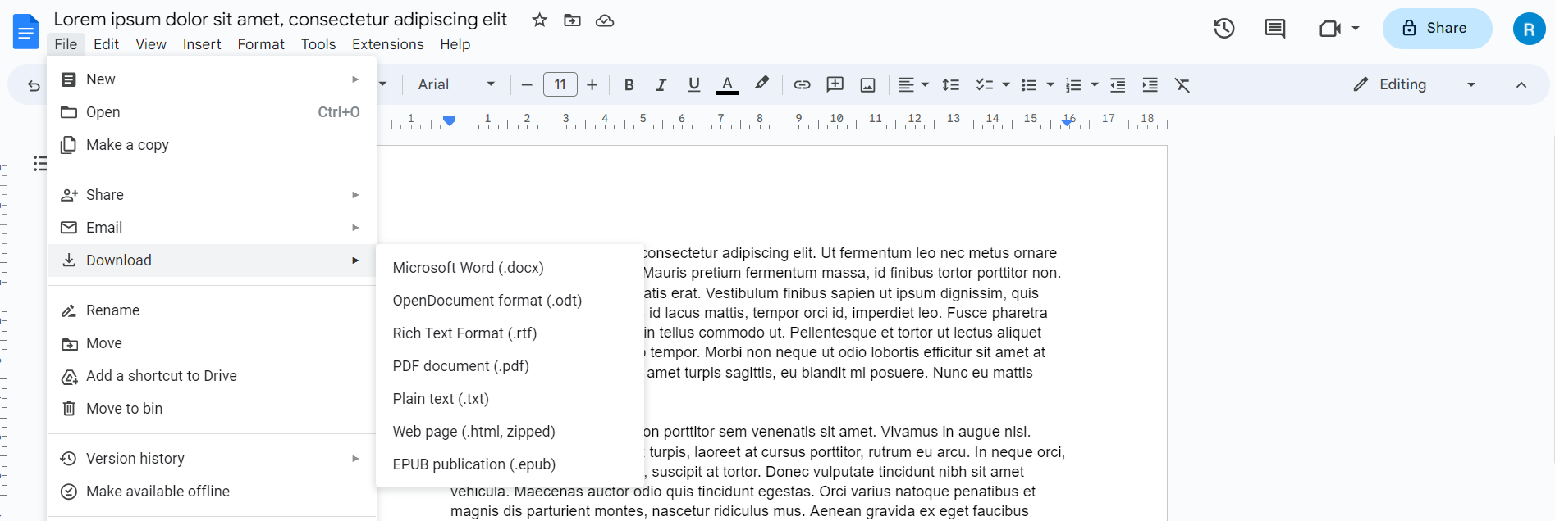Open version history clock icon in header
Viewport: 1555px width, 521px height.
1223,29
